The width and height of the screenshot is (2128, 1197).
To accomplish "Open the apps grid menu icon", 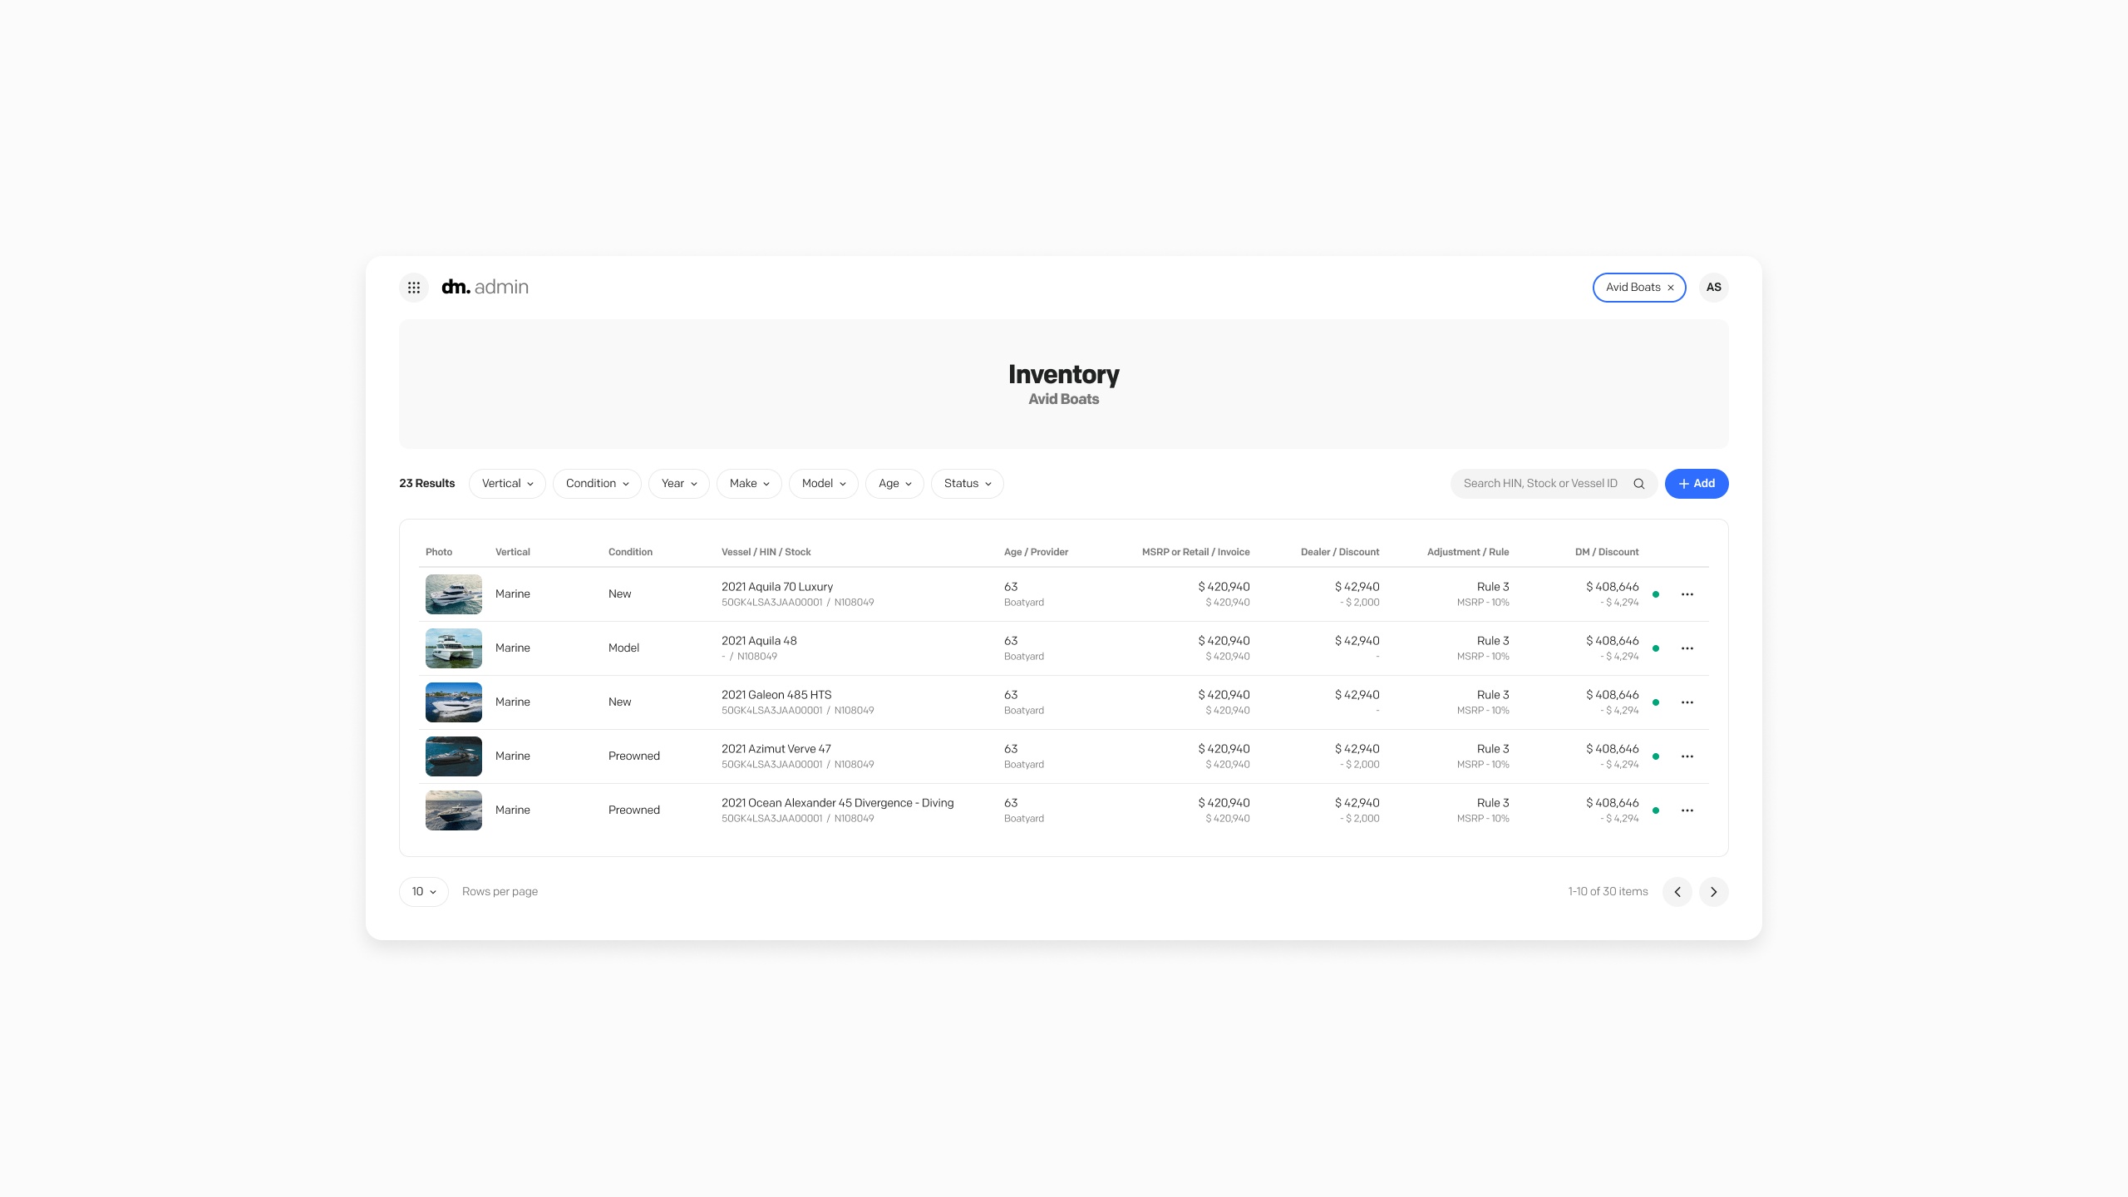I will tap(413, 287).
